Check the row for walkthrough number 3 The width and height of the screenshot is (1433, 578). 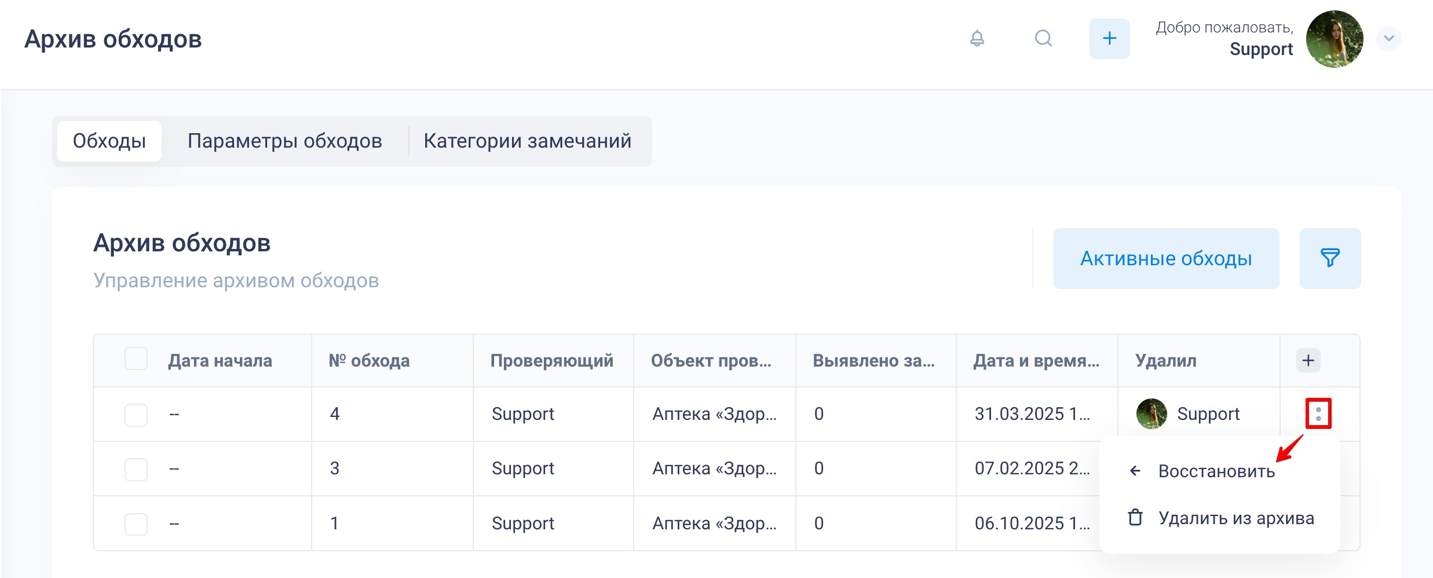(x=136, y=469)
